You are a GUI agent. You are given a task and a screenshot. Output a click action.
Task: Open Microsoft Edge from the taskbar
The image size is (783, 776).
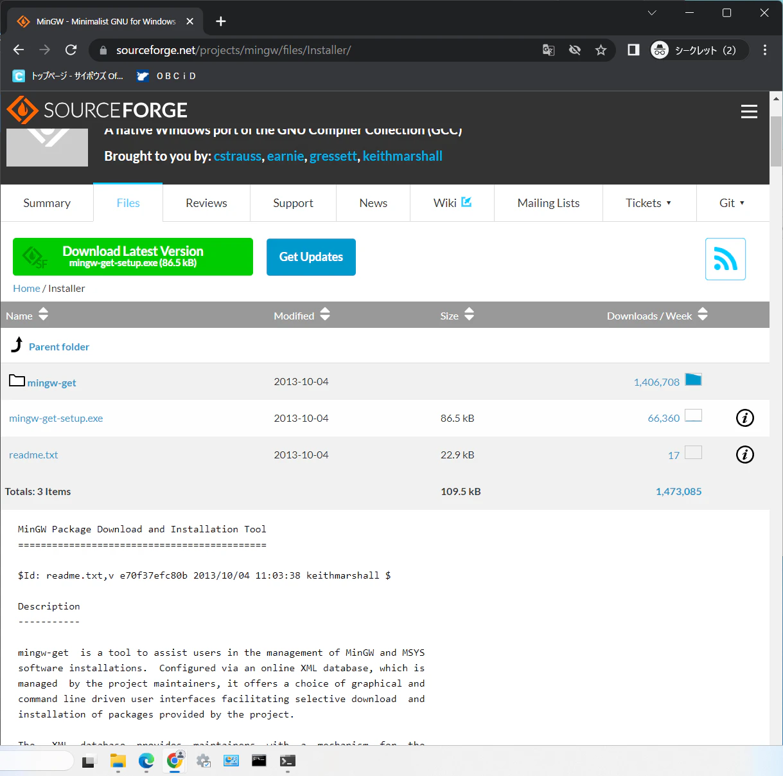pyautogui.click(x=146, y=761)
